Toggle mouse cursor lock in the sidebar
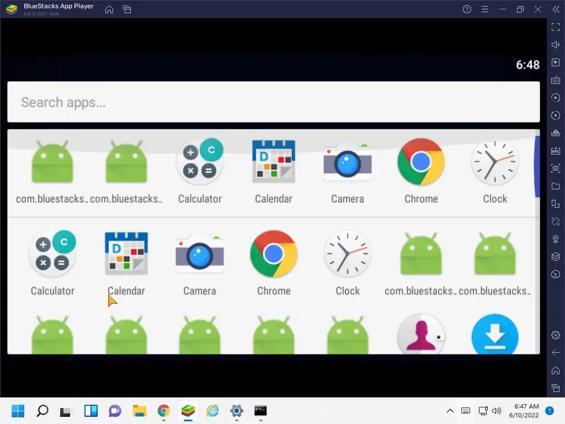The image size is (565, 424). tap(556, 62)
